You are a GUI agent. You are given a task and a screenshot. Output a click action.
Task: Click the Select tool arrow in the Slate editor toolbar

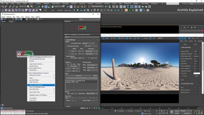click(x=2, y=19)
